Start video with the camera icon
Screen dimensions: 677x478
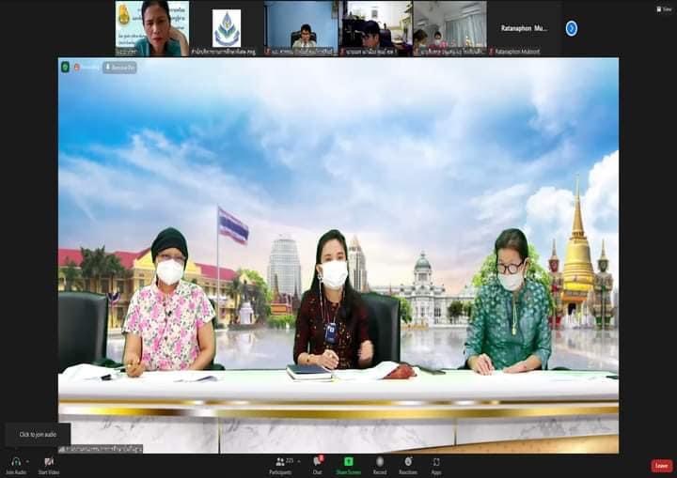click(x=49, y=461)
